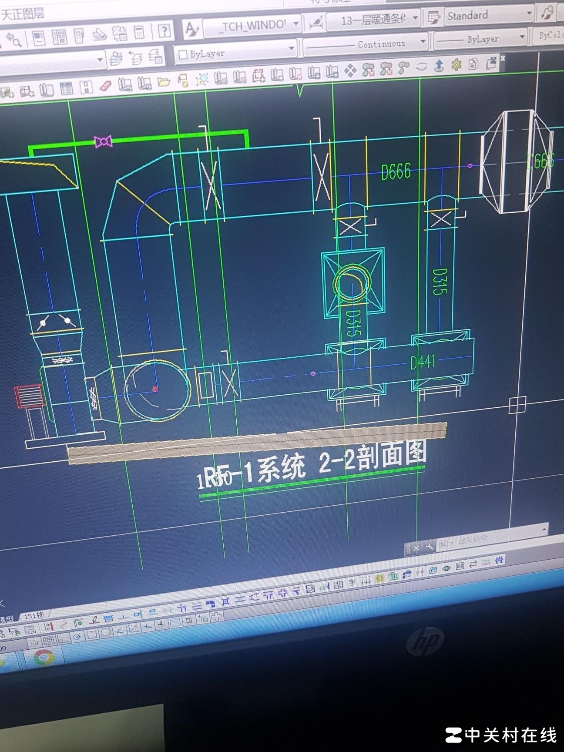
Task: Click the ByLayer color swatch square
Action: pyautogui.click(x=183, y=54)
